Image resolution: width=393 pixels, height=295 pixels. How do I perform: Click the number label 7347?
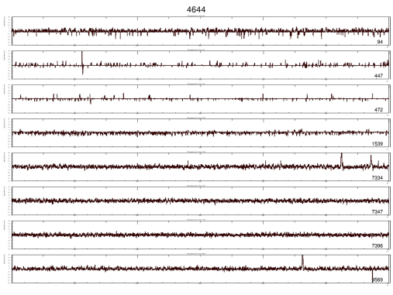pos(377,211)
